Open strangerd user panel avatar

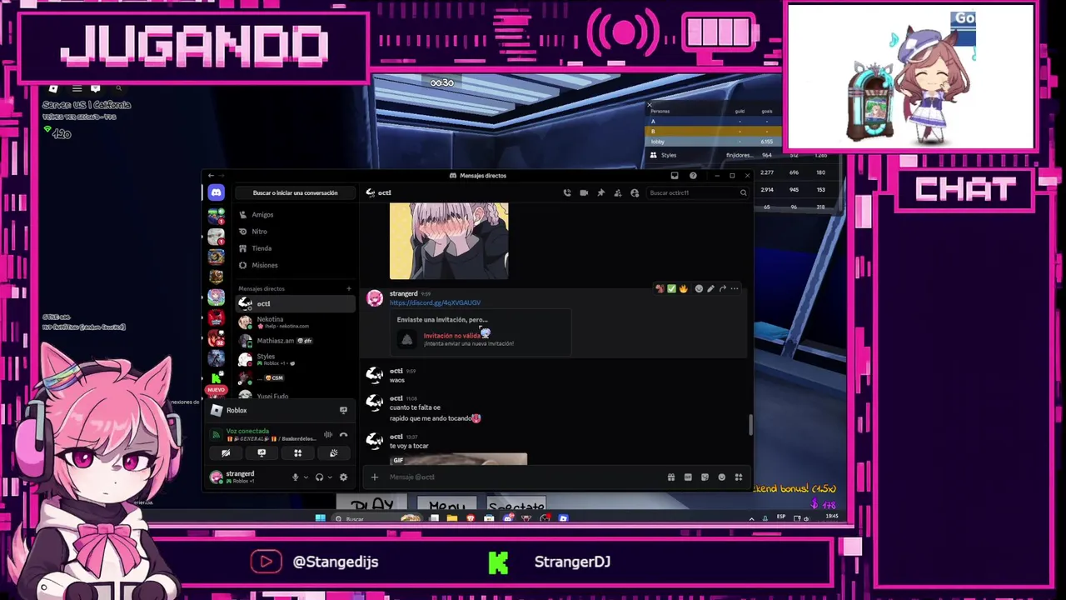pyautogui.click(x=217, y=477)
